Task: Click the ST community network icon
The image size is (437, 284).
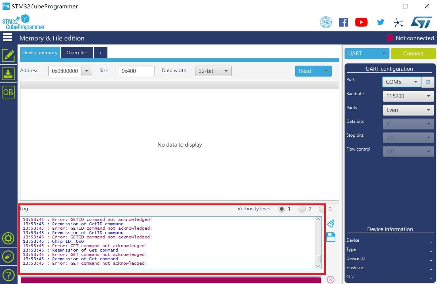Action: (398, 22)
